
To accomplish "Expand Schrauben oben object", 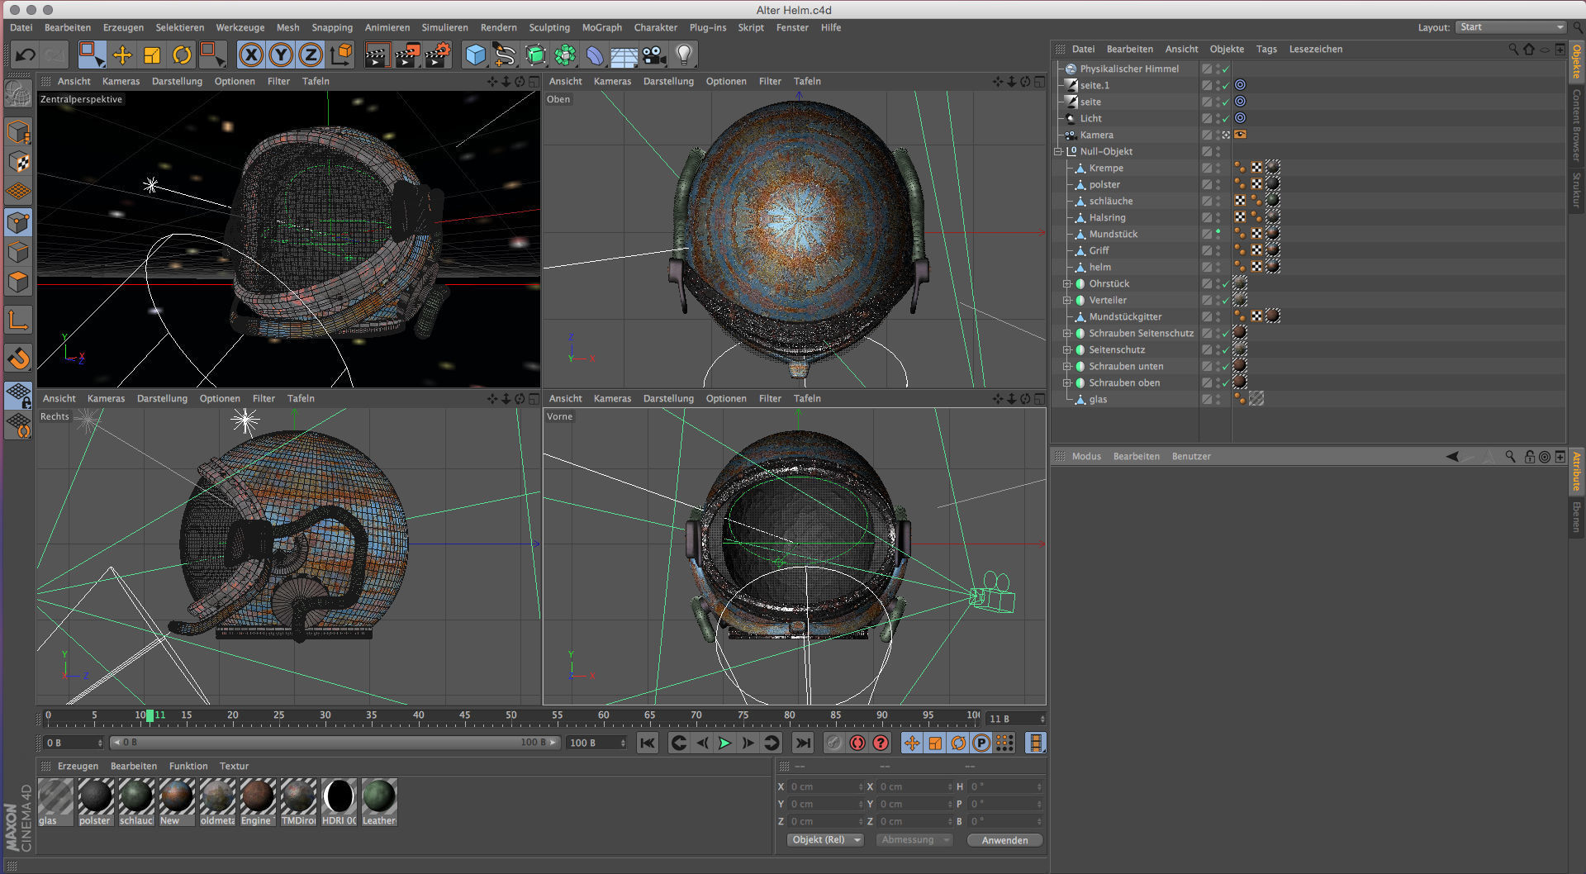I will pos(1066,382).
